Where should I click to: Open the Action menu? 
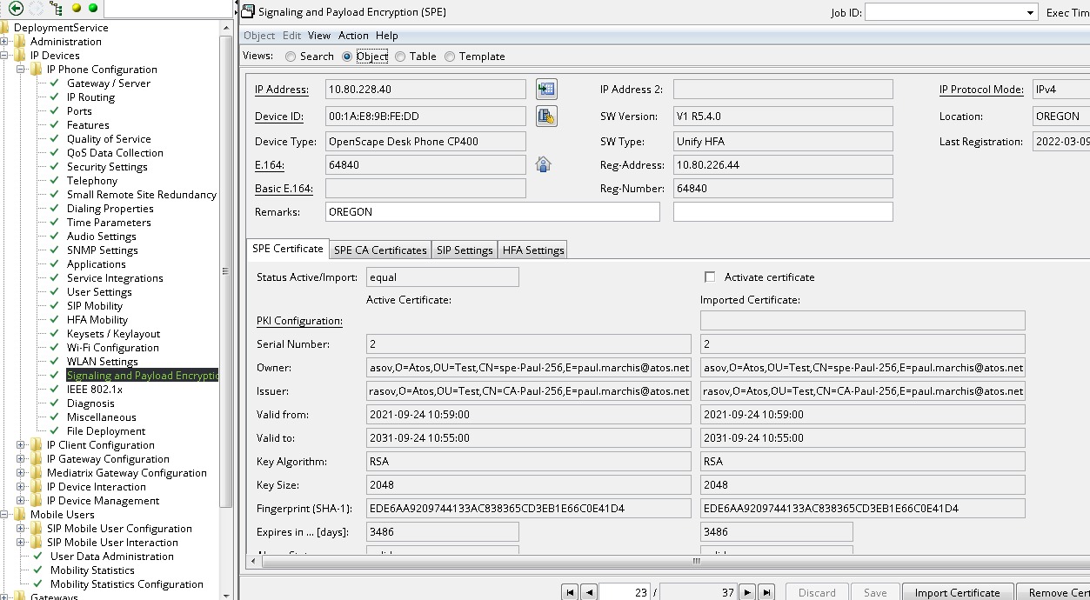coord(353,36)
